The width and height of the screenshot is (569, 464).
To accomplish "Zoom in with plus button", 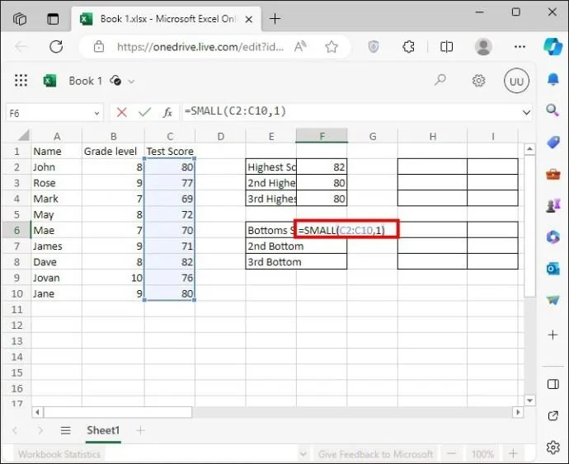I will pyautogui.click(x=513, y=453).
